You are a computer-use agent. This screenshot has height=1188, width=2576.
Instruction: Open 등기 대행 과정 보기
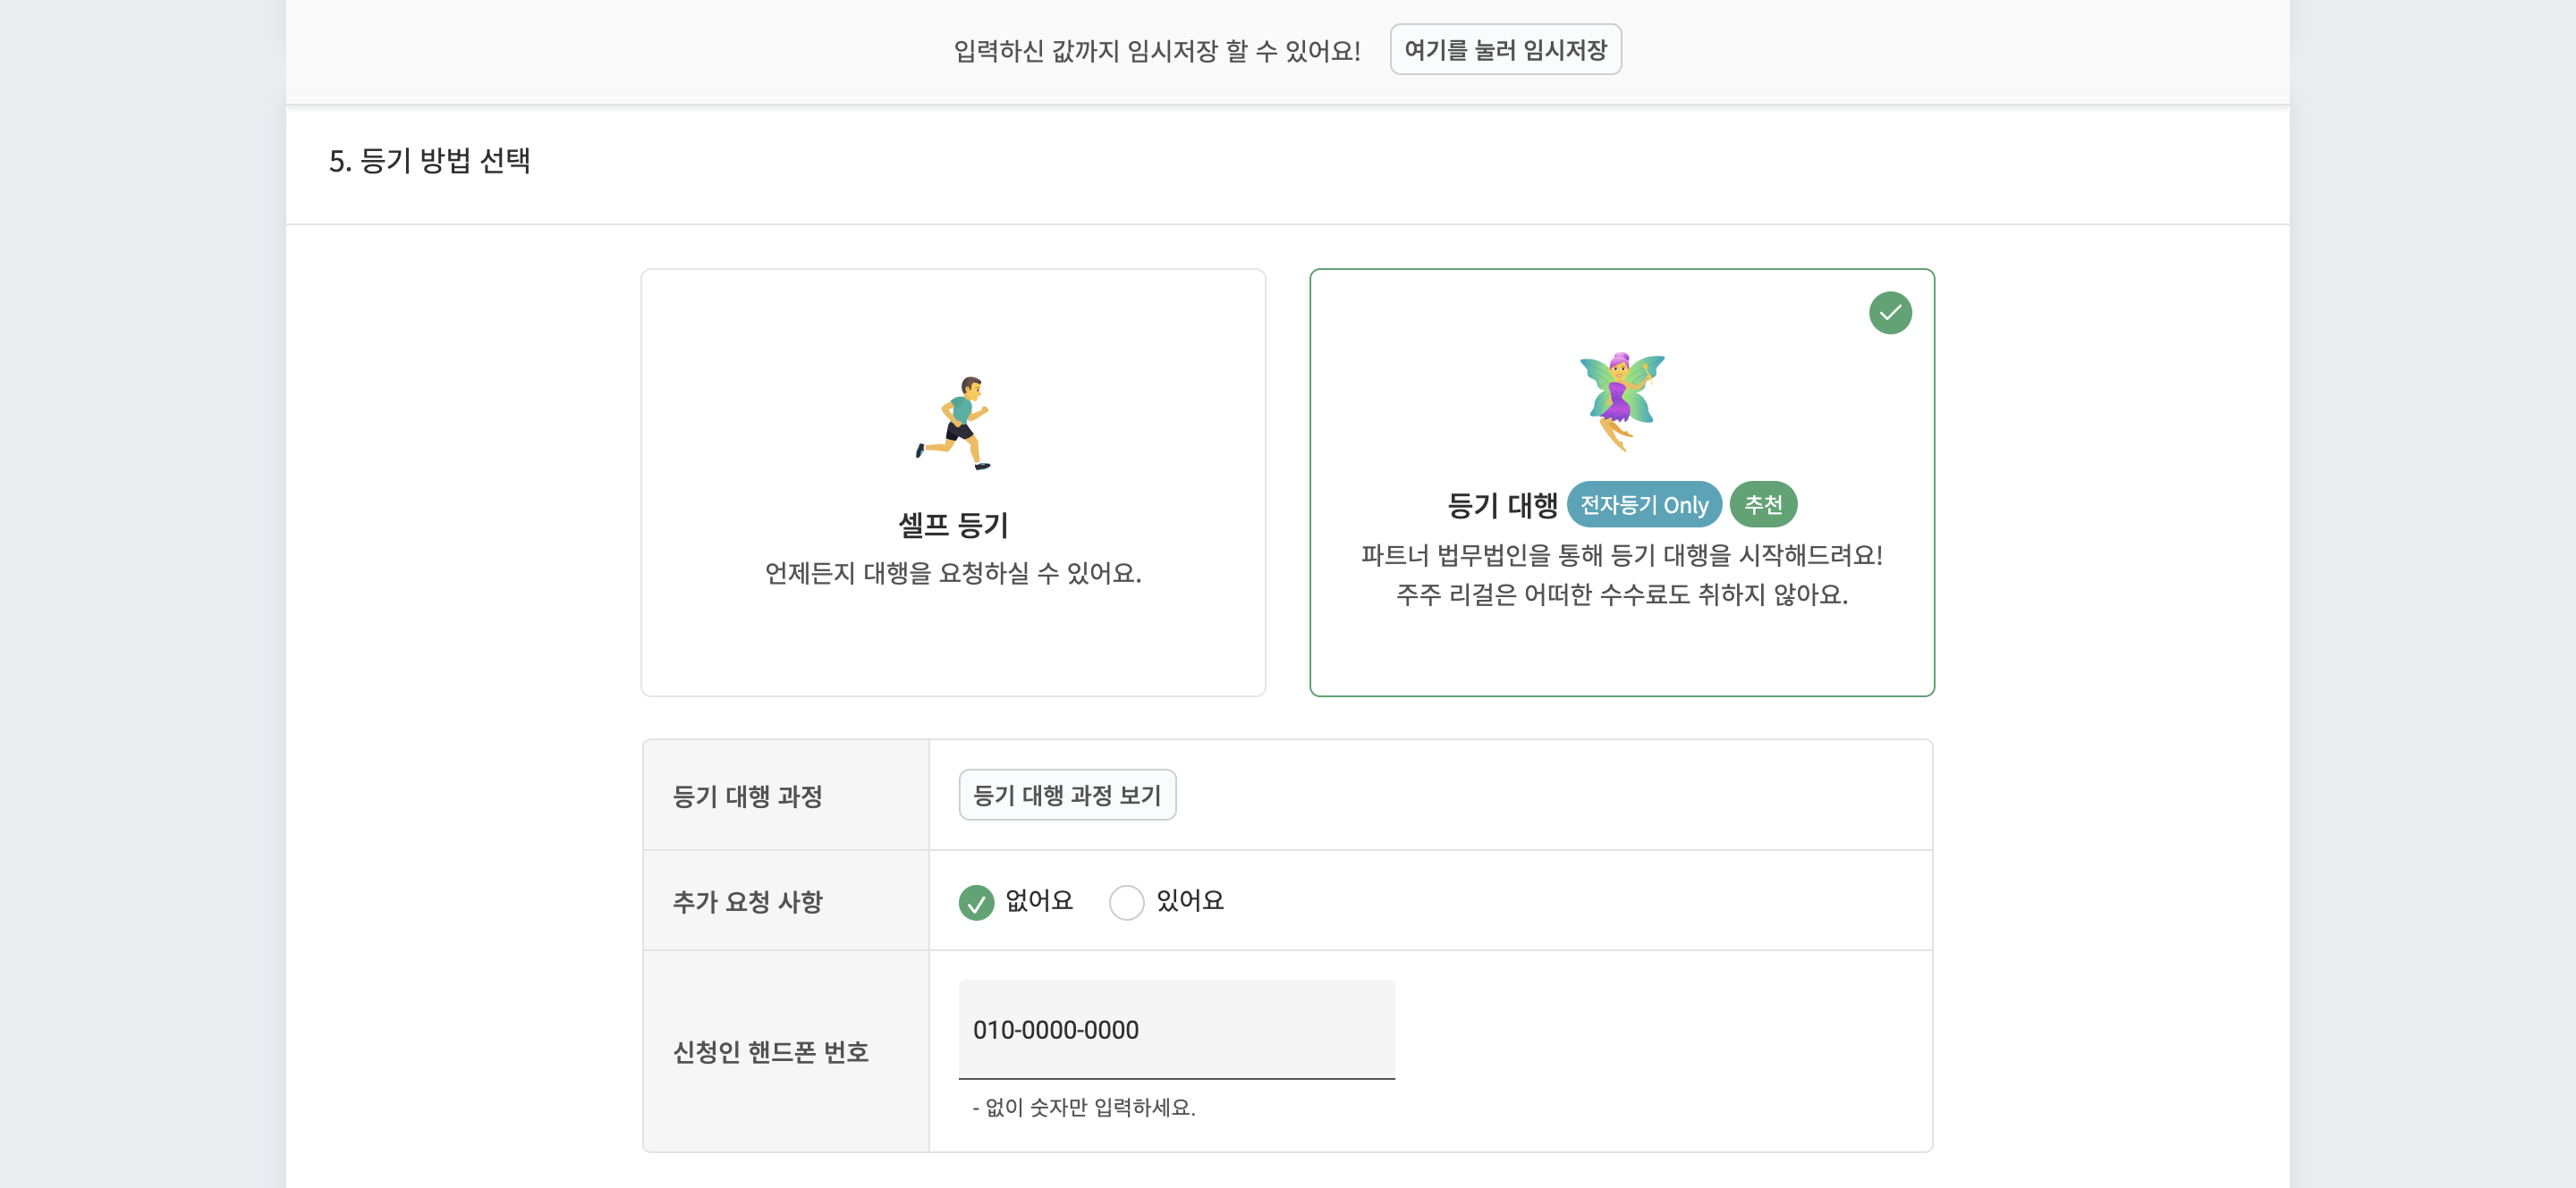tap(1067, 796)
